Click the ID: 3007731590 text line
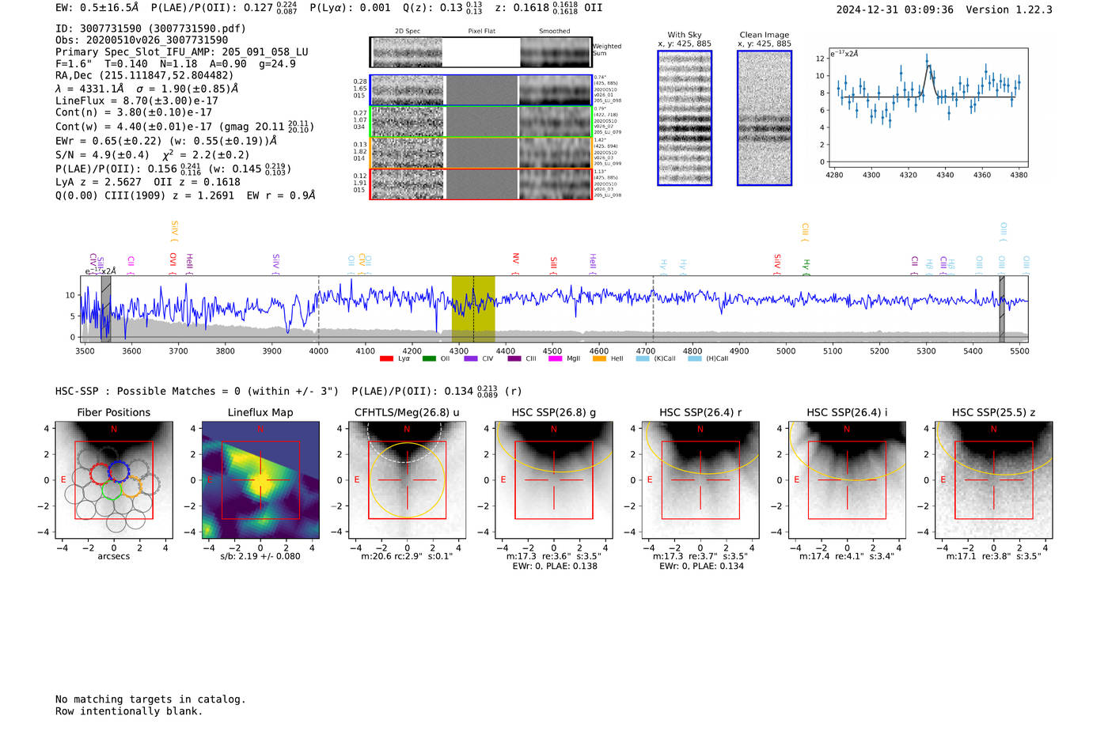The image size is (1108, 754). (x=150, y=28)
